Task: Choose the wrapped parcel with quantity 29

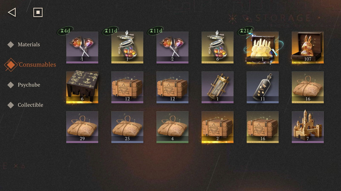Action: 82,127
